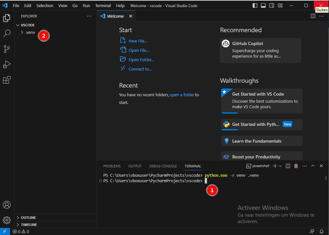Expand the .venv folder
Screen dimensions: 329x235
point(30,33)
